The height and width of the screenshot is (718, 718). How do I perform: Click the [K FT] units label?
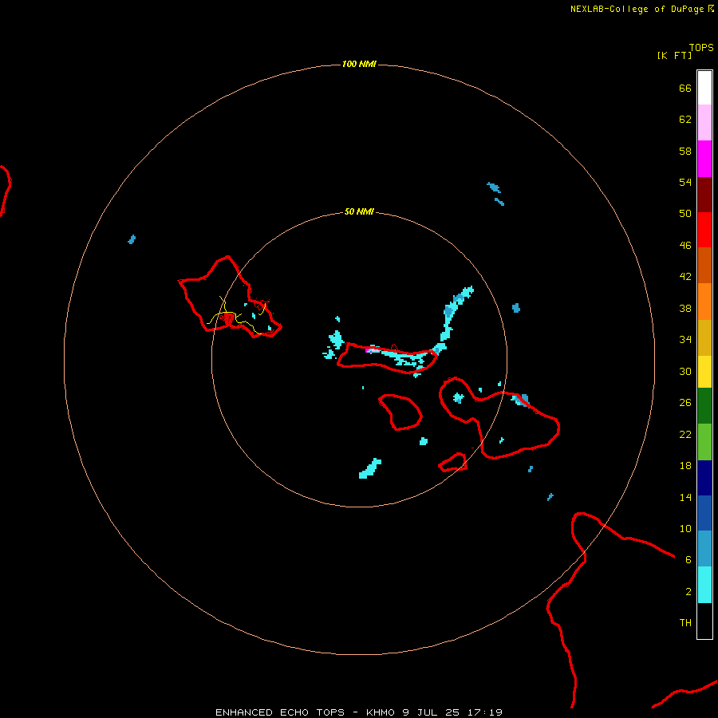[x=674, y=55]
